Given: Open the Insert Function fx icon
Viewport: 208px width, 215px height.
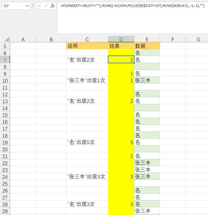Looking at the screenshot, I should click(52, 6).
